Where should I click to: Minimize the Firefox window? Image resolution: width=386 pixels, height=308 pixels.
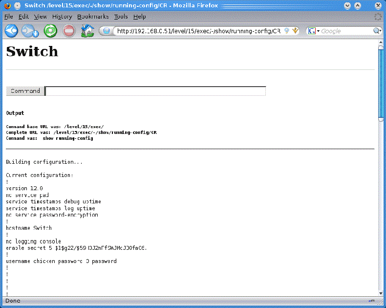point(347,6)
